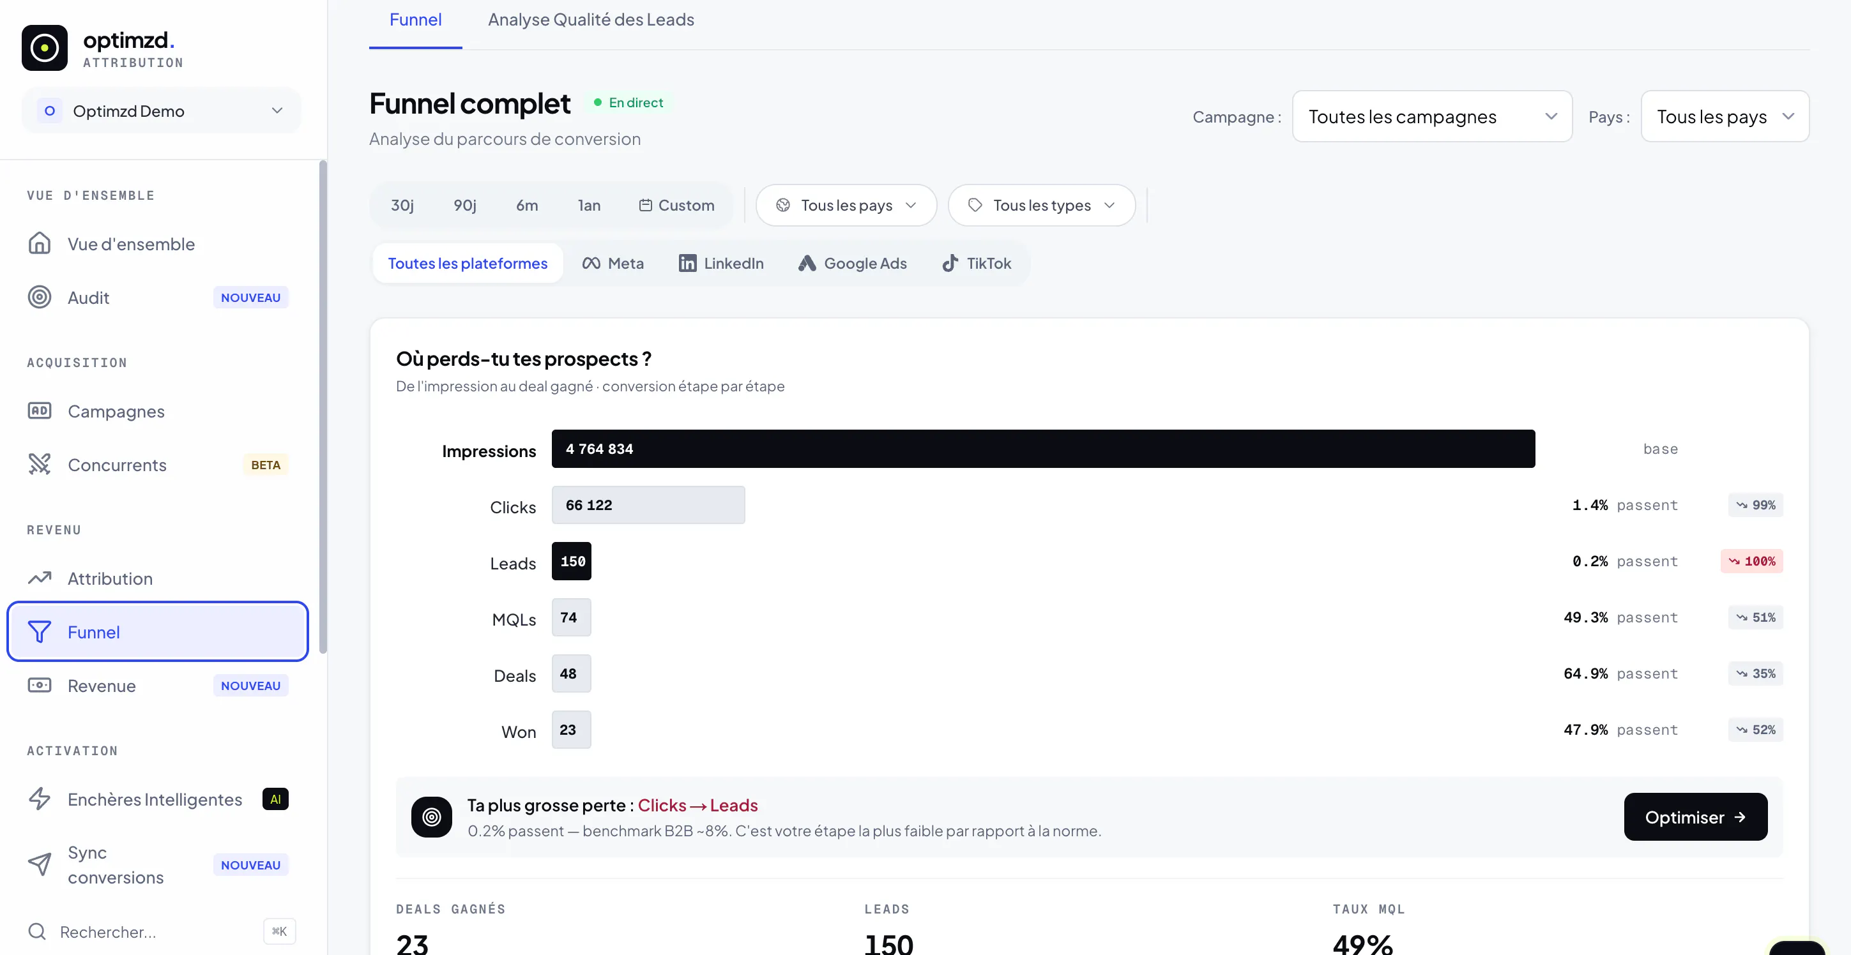Click the red 100% drop-off badge for Leads
The image size is (1851, 955).
1752,560
